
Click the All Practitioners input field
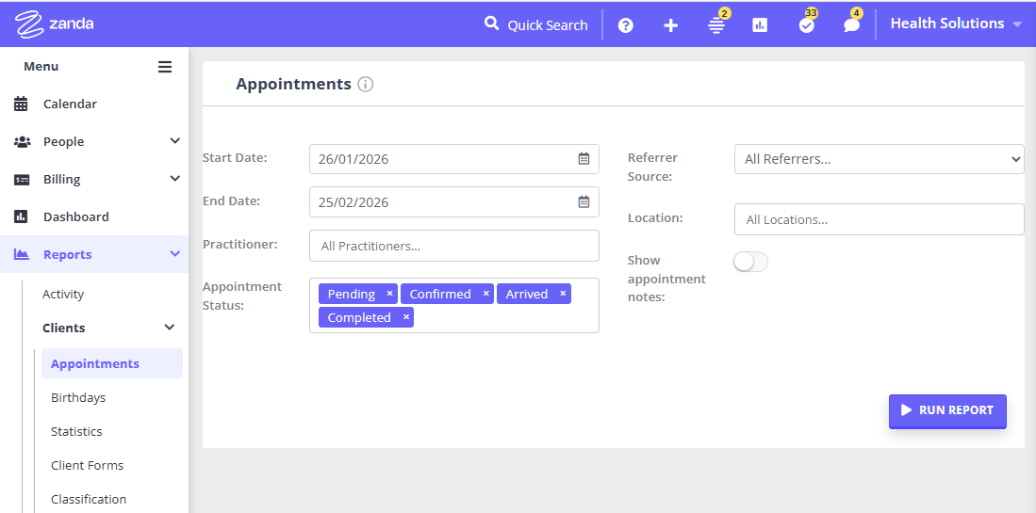[453, 246]
